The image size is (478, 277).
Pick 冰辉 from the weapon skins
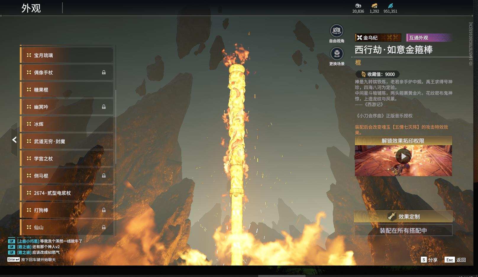click(x=67, y=124)
